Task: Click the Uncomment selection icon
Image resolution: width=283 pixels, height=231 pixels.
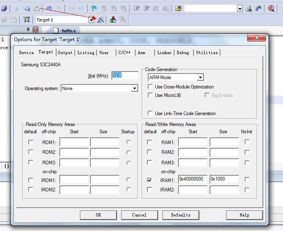Action: point(166,8)
